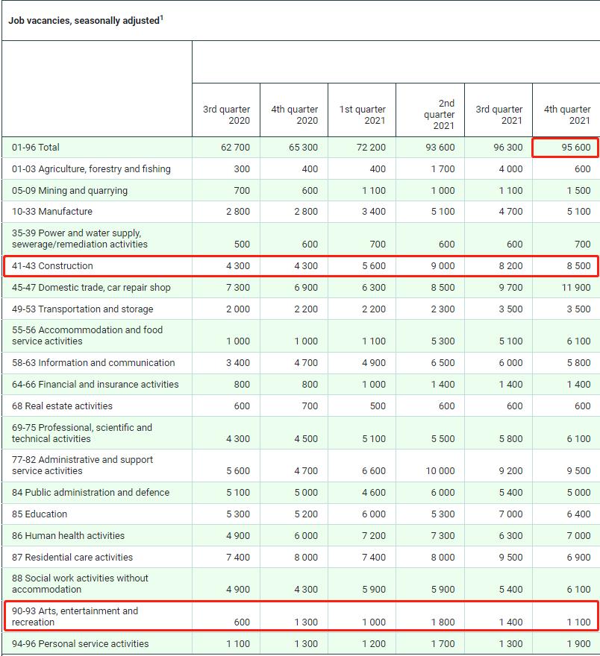Click Arts' 4th quarter 2021 value 1 100
Image resolution: width=600 pixels, height=656 pixels.
pyautogui.click(x=578, y=622)
